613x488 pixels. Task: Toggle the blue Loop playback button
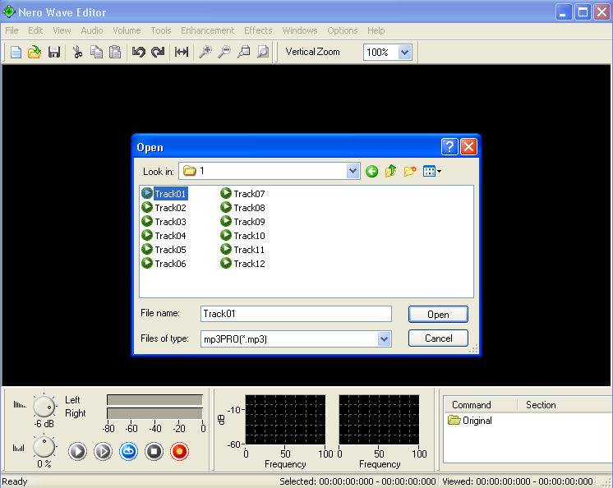tap(128, 451)
